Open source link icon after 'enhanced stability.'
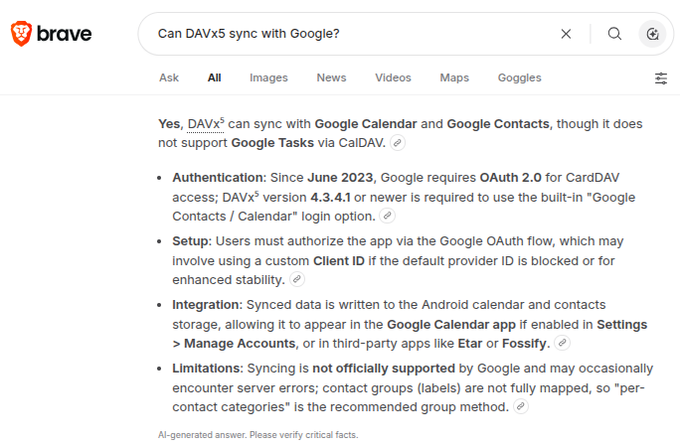The image size is (680, 447). [296, 279]
